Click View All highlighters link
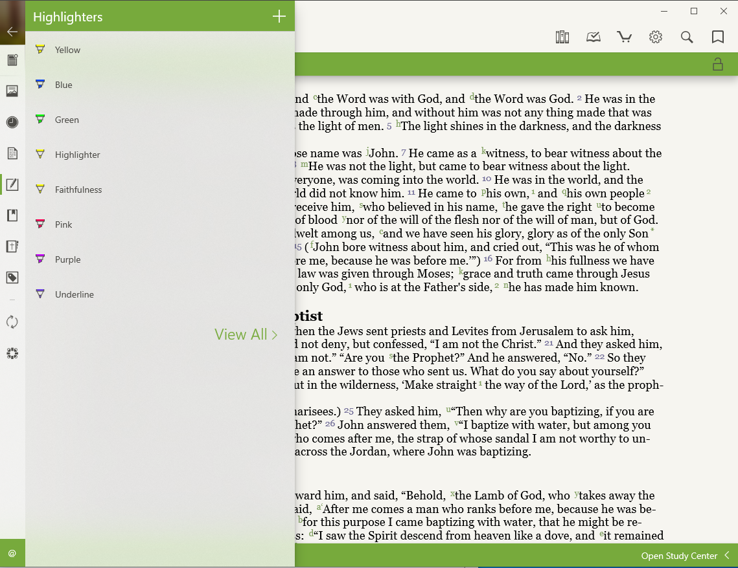The image size is (738, 568). 246,334
